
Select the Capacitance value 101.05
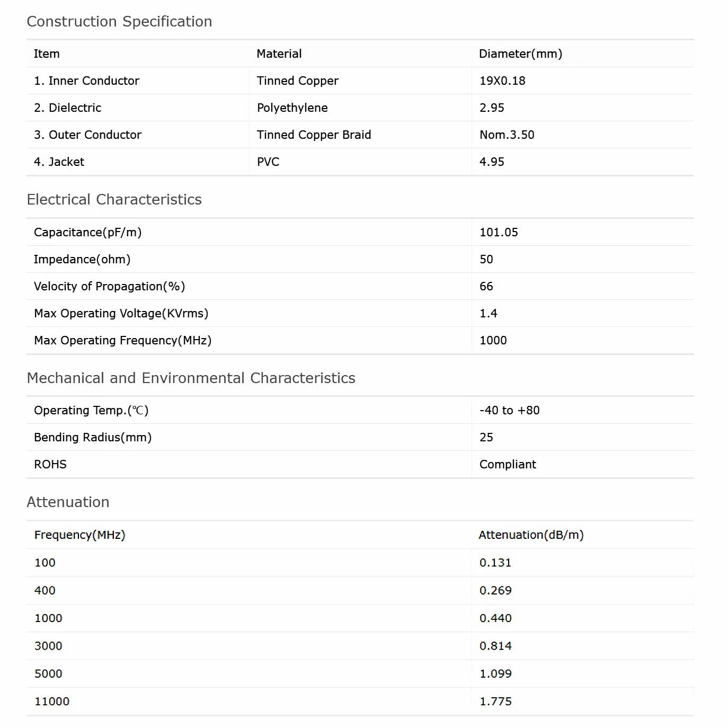click(x=499, y=233)
